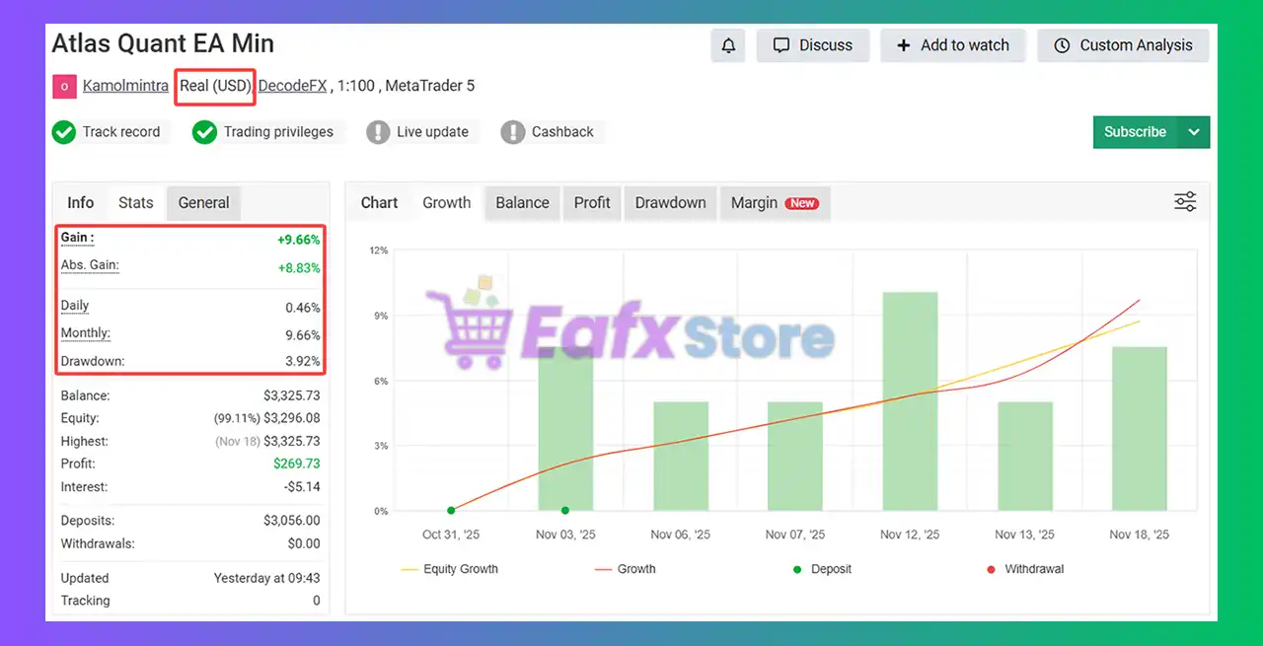Click the clock icon in Custom Analysis
1263x646 pixels.
click(x=1062, y=45)
